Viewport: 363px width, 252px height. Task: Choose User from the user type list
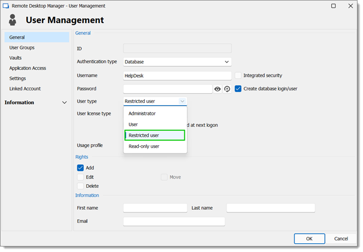click(x=155, y=124)
